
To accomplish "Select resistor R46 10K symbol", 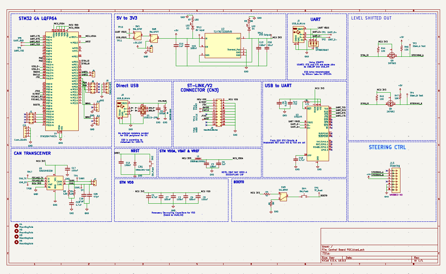I will click(x=402, y=48).
